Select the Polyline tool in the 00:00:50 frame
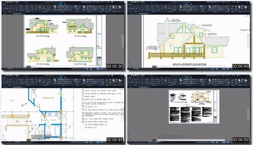The image size is (253, 145). click(x=133, y=80)
